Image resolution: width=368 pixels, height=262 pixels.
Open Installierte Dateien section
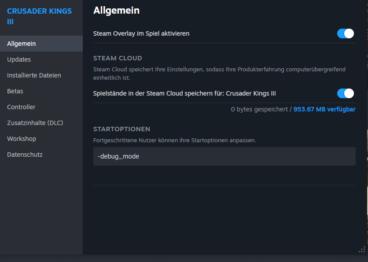pos(41,75)
